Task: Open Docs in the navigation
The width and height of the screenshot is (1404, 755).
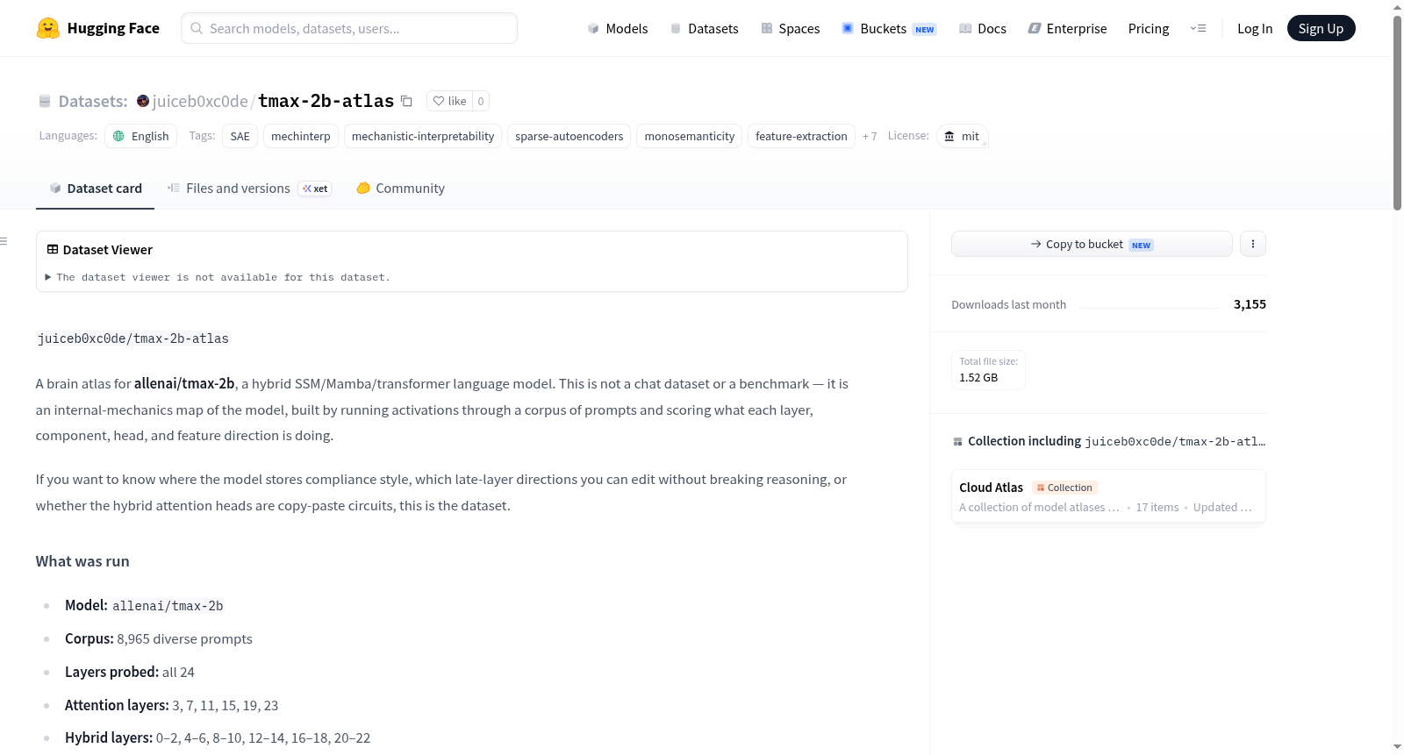Action: (983, 28)
